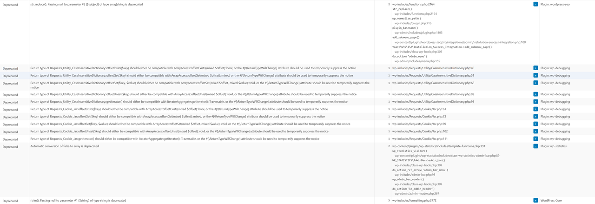The image size is (595, 204).
Task: Open Requests/Cookie/Jar.php:63 location
Action: [419, 109]
